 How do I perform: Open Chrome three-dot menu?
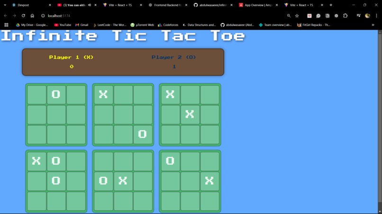pos(376,16)
